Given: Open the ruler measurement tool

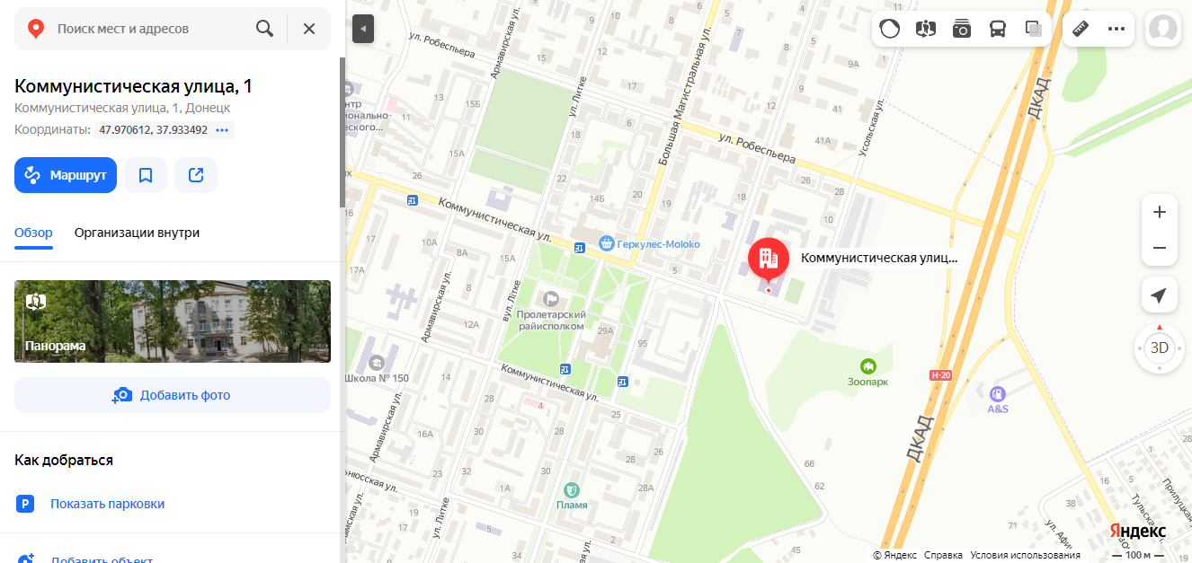Looking at the screenshot, I should click(x=1081, y=29).
